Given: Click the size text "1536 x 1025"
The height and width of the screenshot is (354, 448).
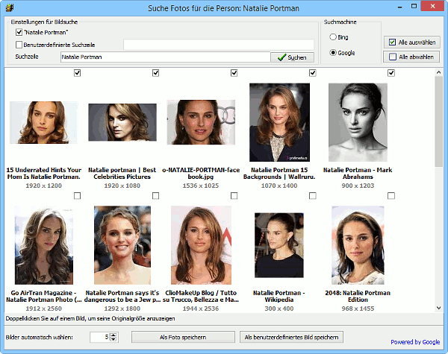Looking at the screenshot, I should click(x=201, y=186).
